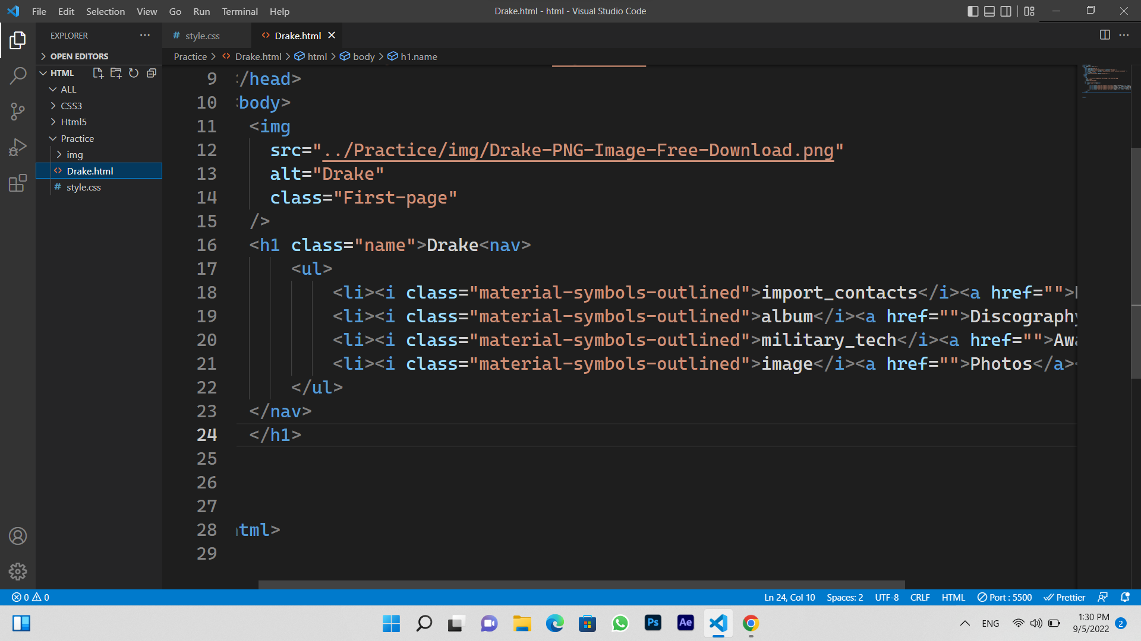Collapse all folders in Explorer

(152, 73)
